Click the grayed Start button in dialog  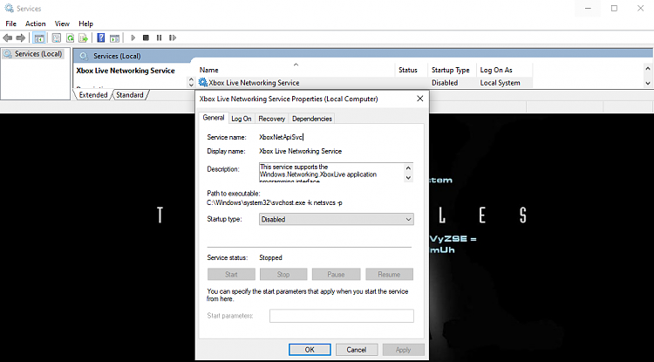231,275
